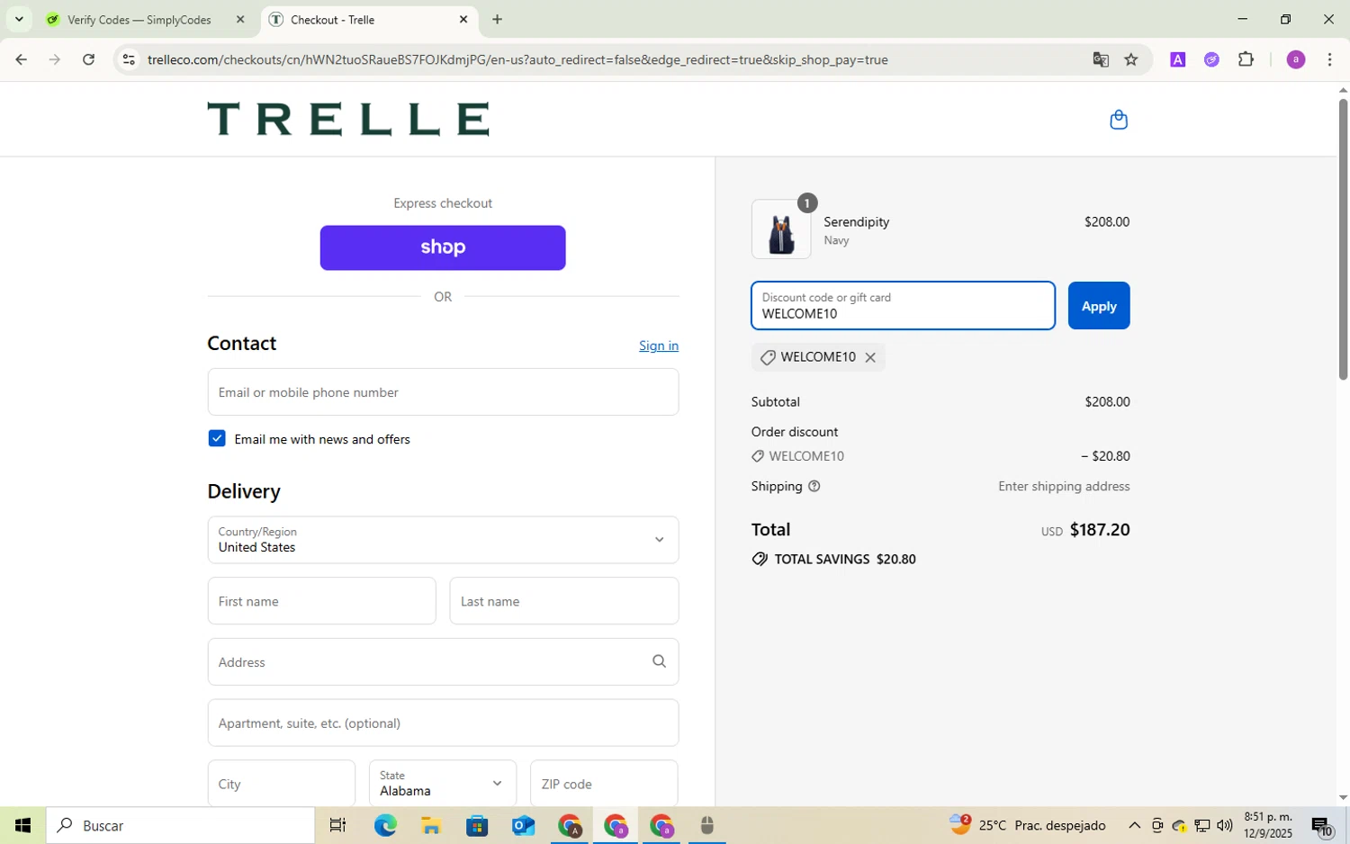View site information icon in address bar
Image resolution: width=1350 pixels, height=844 pixels.
coord(129,59)
